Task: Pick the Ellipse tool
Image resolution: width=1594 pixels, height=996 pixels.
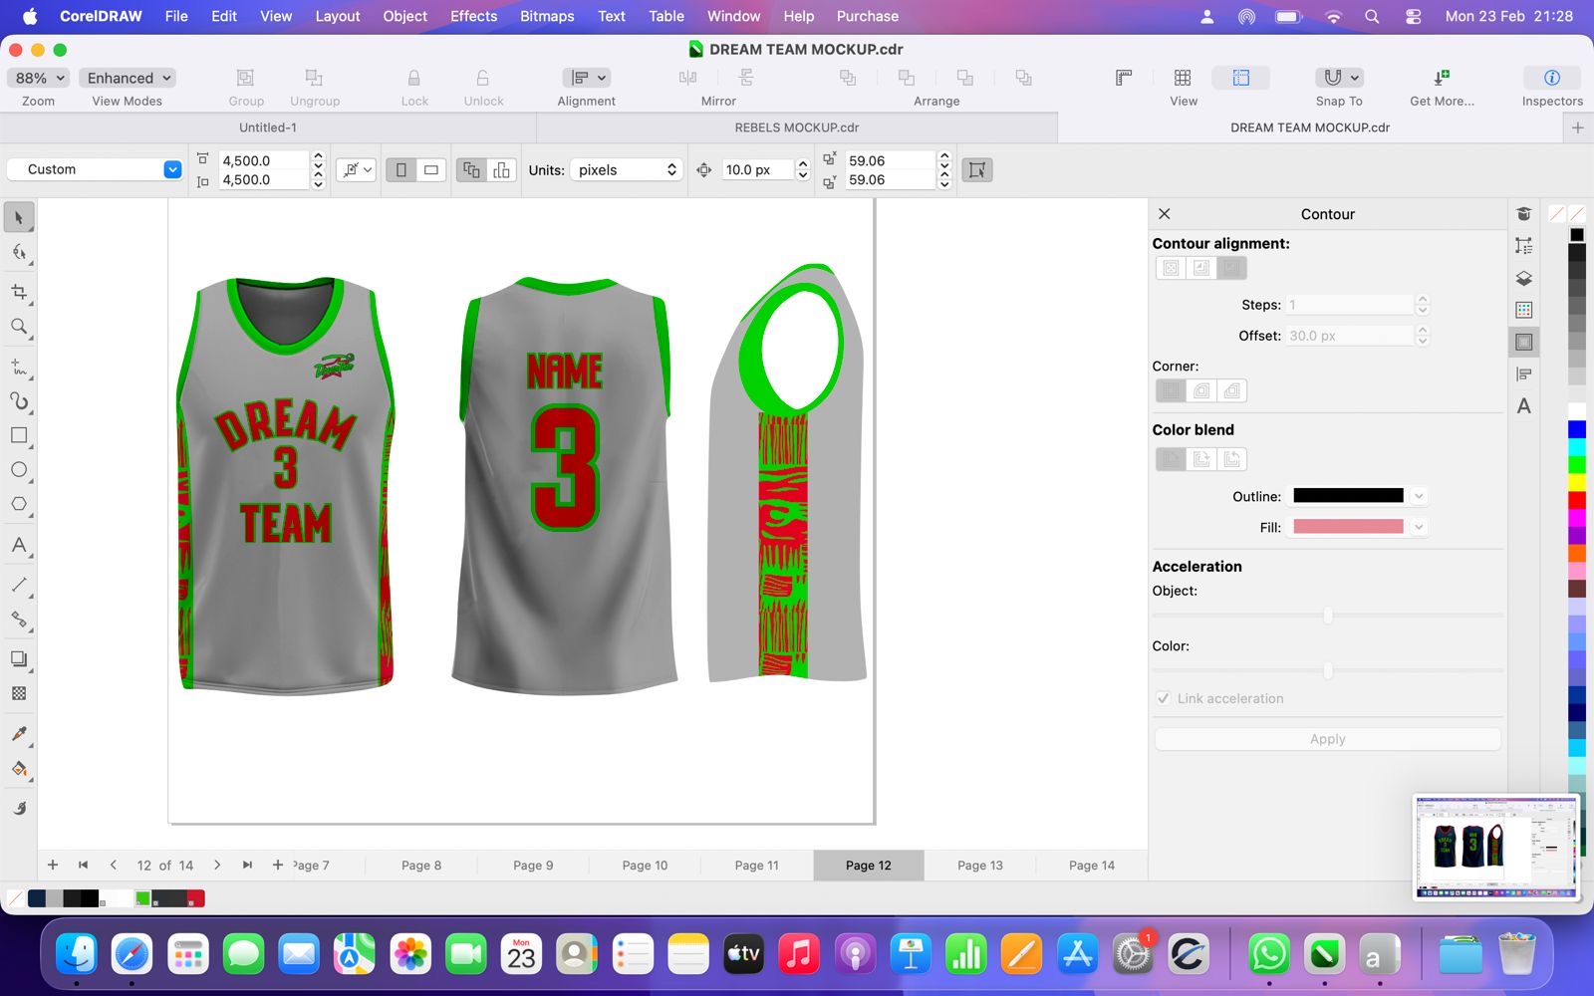Action: tap(19, 470)
